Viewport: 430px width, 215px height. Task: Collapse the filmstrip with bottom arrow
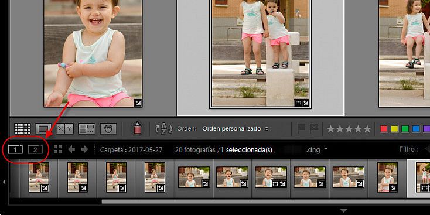tap(344, 211)
